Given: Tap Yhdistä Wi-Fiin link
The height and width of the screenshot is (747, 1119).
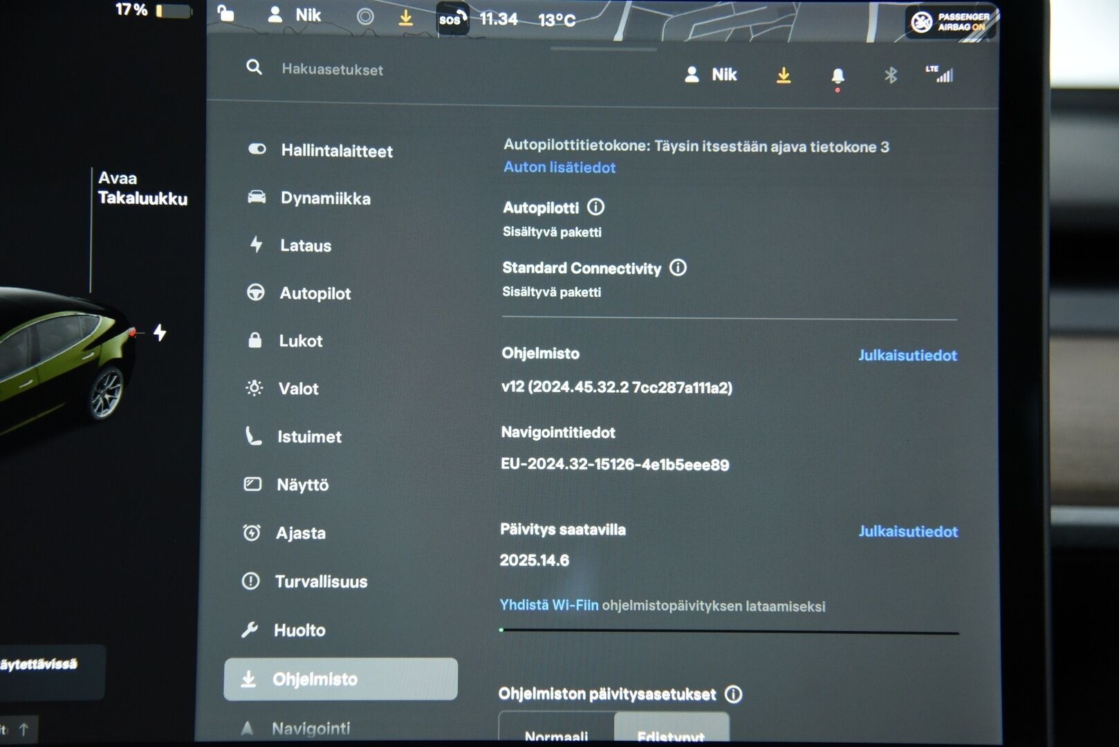Looking at the screenshot, I should [549, 605].
